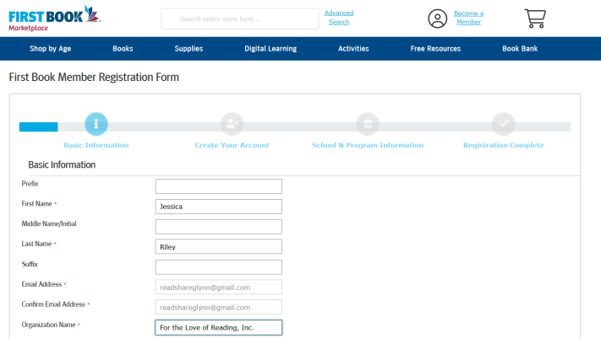Go to the Activities menu item
This screenshot has width=601, height=339.
[x=353, y=49]
